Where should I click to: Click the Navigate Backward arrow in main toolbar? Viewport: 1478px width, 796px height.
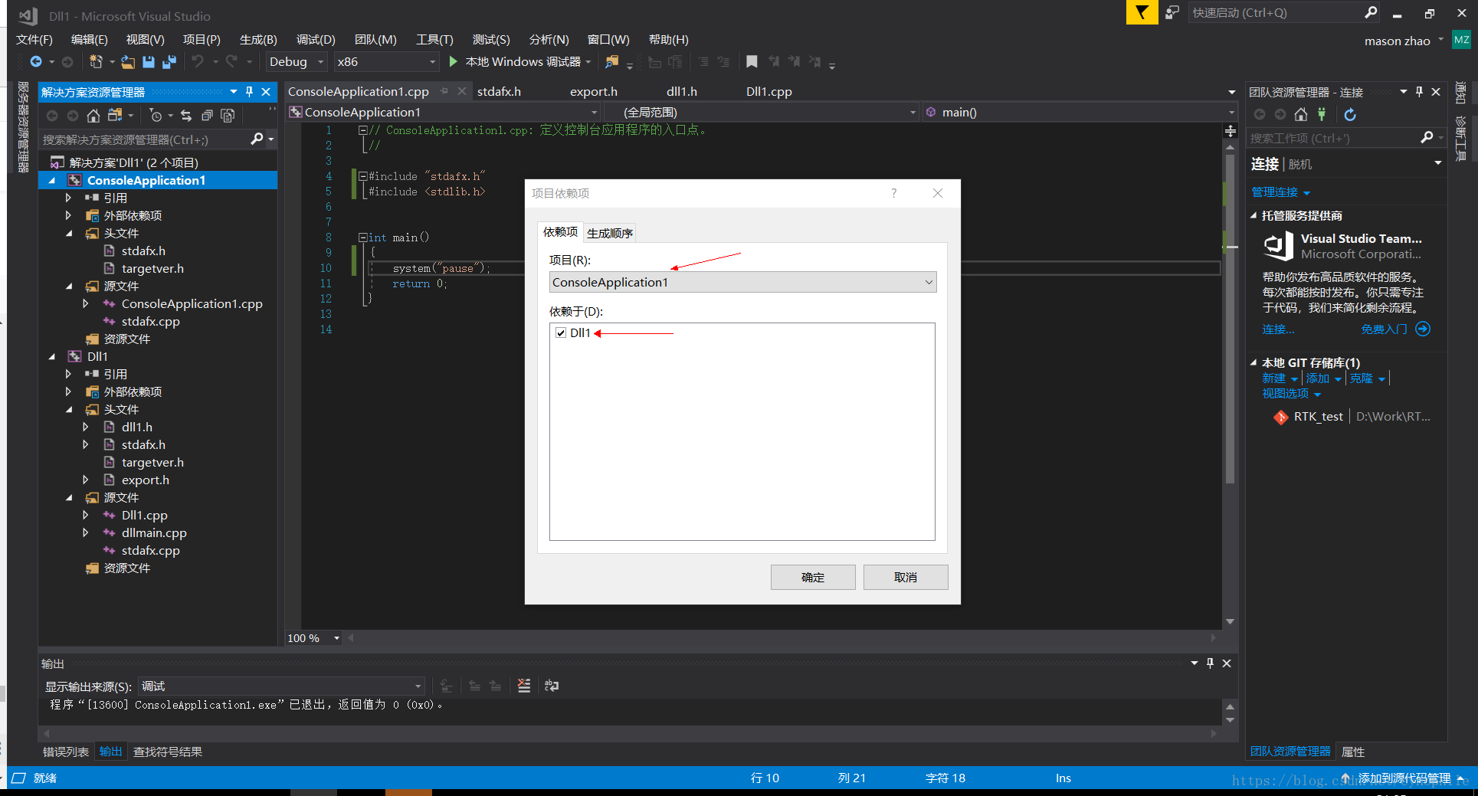tap(36, 61)
